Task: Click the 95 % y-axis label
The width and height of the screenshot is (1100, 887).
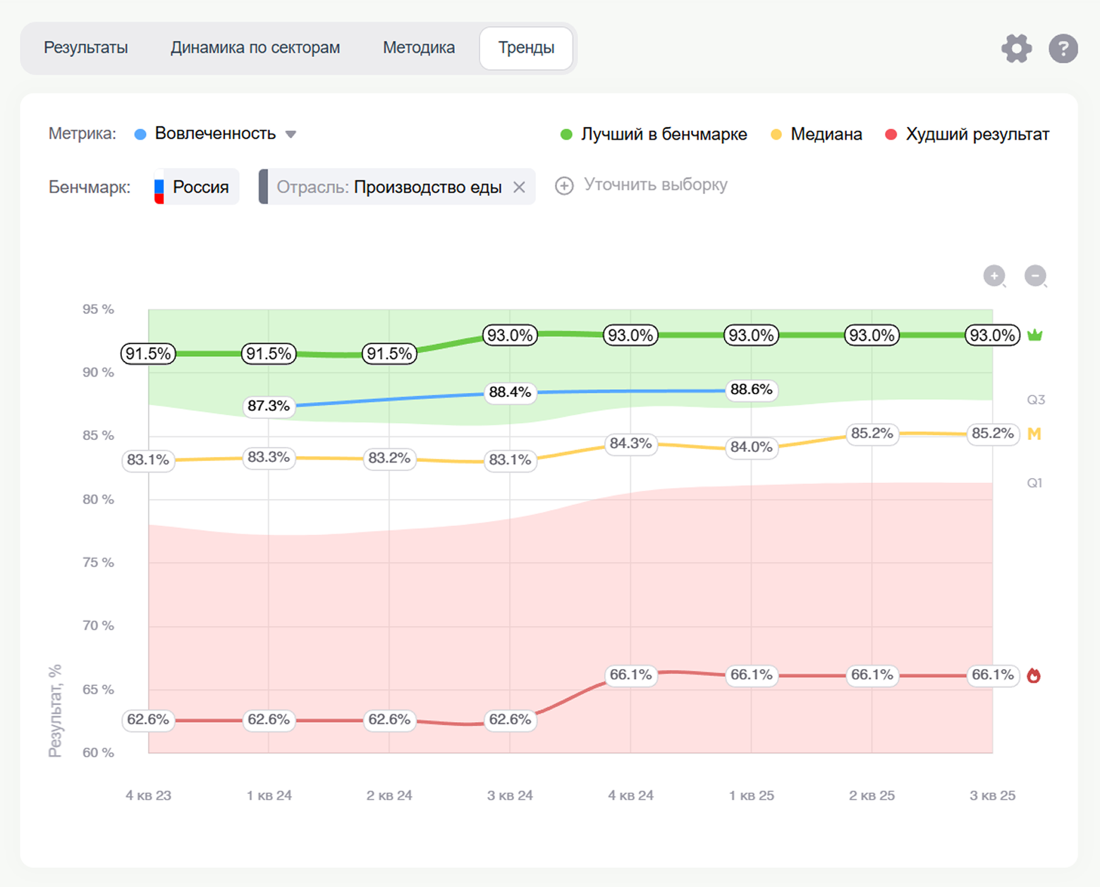Action: 98,310
